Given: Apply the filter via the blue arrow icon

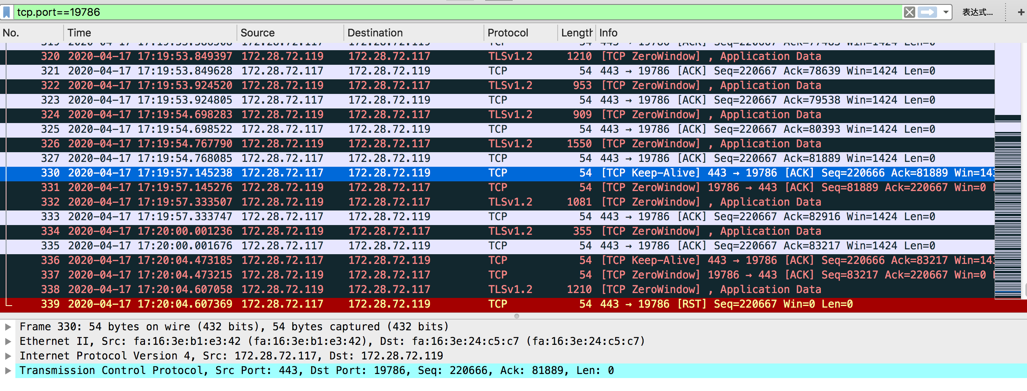Looking at the screenshot, I should point(929,12).
